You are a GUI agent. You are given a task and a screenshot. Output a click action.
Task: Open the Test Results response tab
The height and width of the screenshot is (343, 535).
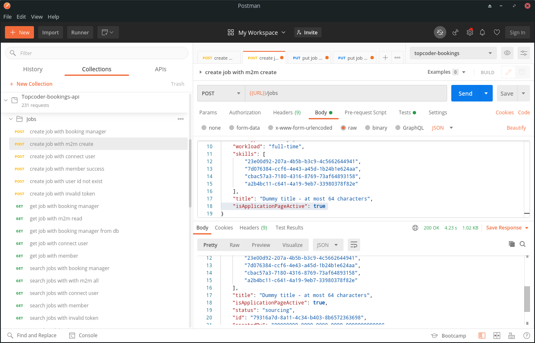tap(289, 228)
